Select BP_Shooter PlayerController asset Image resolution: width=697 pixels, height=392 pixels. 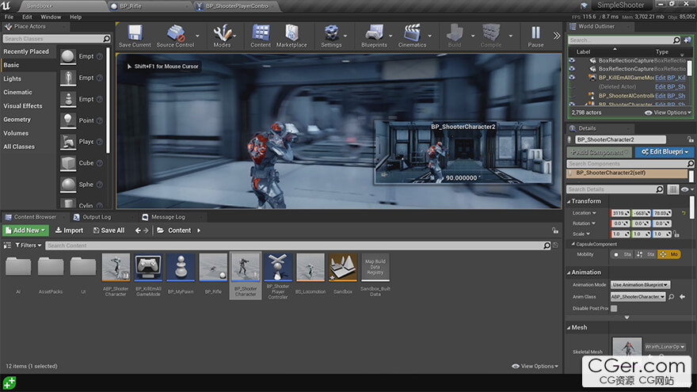[x=278, y=276]
